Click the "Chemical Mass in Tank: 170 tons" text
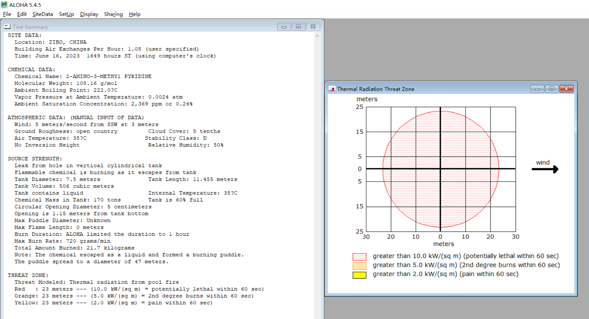589x319 pixels. 68,200
